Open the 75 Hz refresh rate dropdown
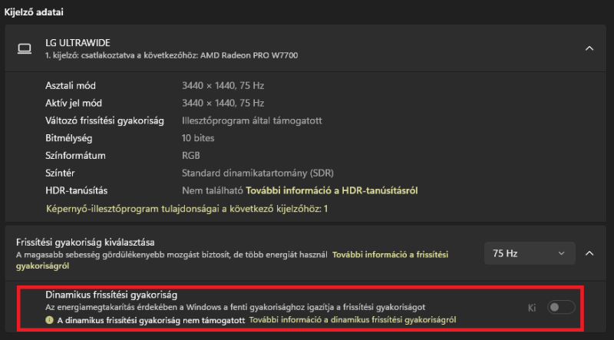Screen dimensions: 614x340 [x=530, y=253]
